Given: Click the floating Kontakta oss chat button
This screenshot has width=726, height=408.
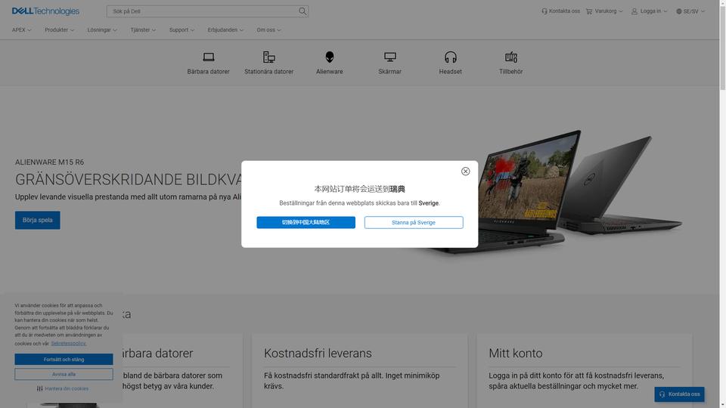Looking at the screenshot, I should click(679, 394).
